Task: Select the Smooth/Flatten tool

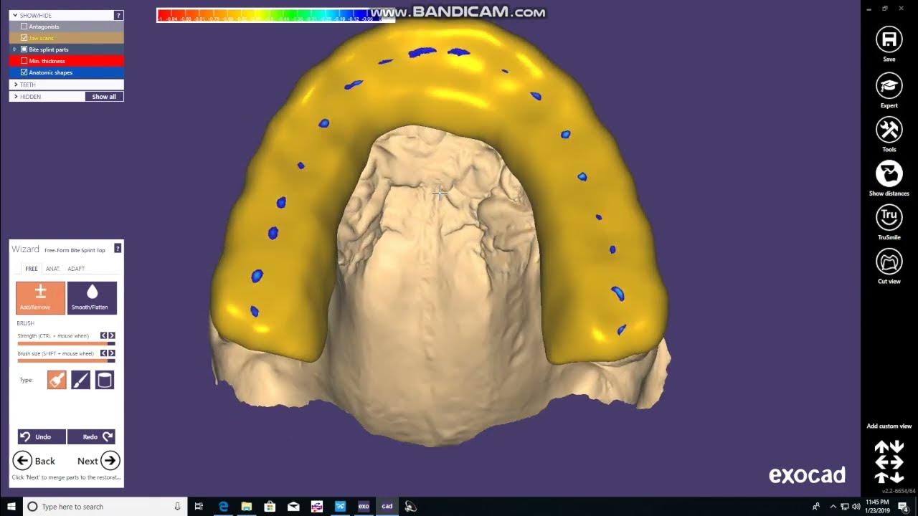Action: pyautogui.click(x=92, y=297)
